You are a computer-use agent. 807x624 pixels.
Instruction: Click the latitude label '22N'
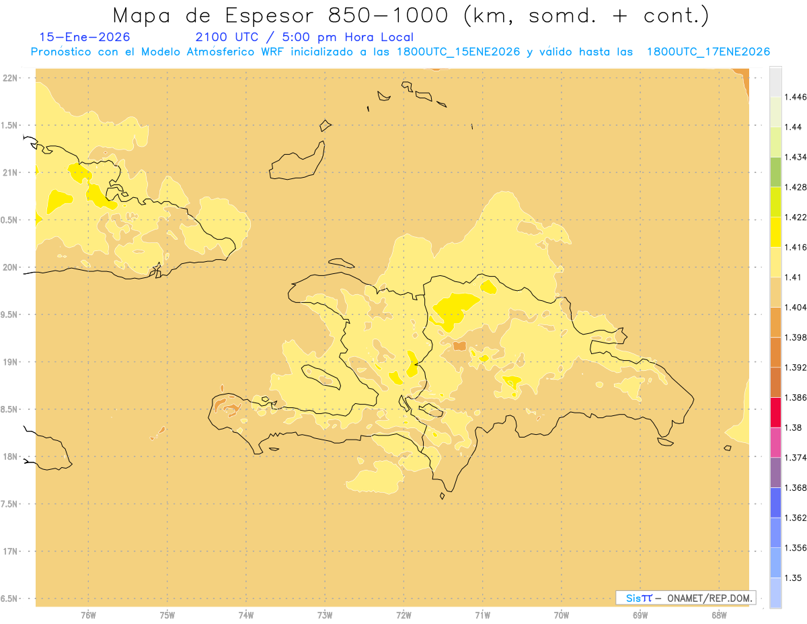11,78
